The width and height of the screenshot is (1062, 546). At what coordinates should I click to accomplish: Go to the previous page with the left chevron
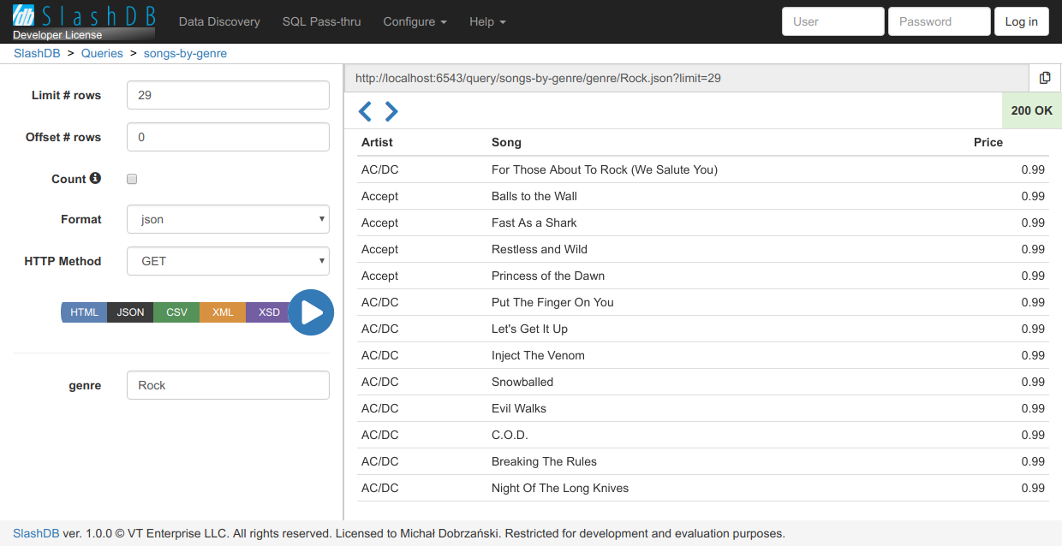pos(365,111)
